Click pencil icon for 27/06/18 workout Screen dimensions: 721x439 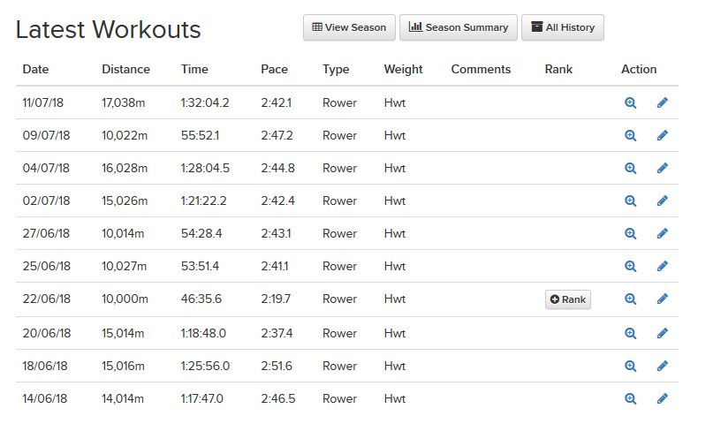tap(662, 234)
